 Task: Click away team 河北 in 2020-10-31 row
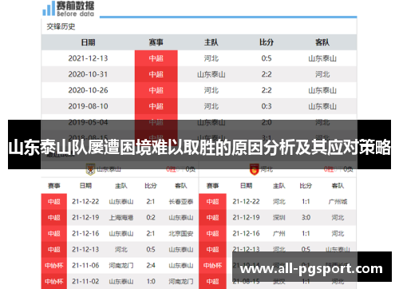(x=322, y=74)
